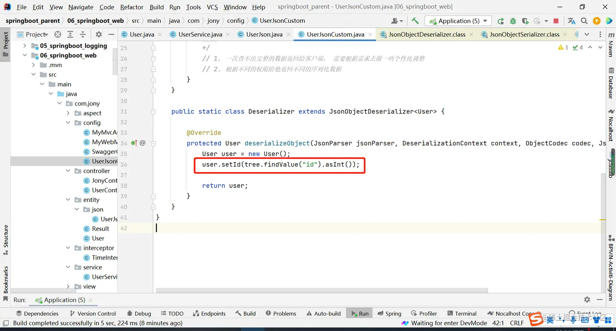Toggle tool window bars icon in status bar
Screen dimensions: 616x331
pyautogui.click(x=5, y=323)
